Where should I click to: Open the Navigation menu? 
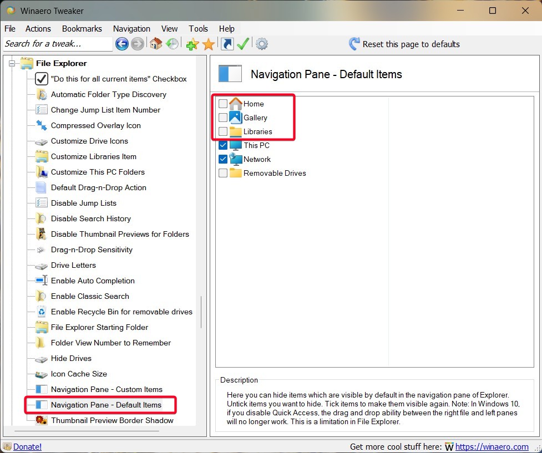[x=131, y=29]
